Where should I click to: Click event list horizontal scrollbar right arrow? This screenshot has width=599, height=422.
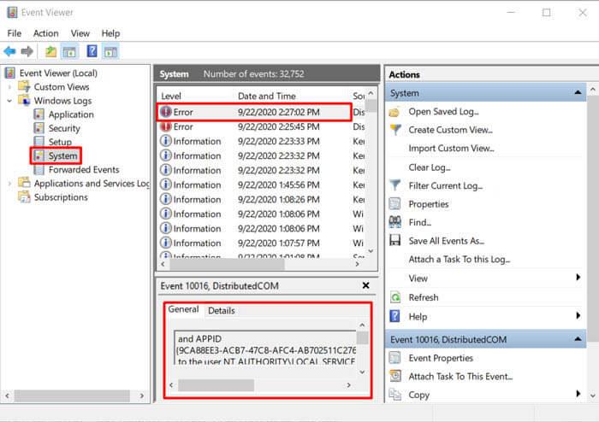point(357,264)
